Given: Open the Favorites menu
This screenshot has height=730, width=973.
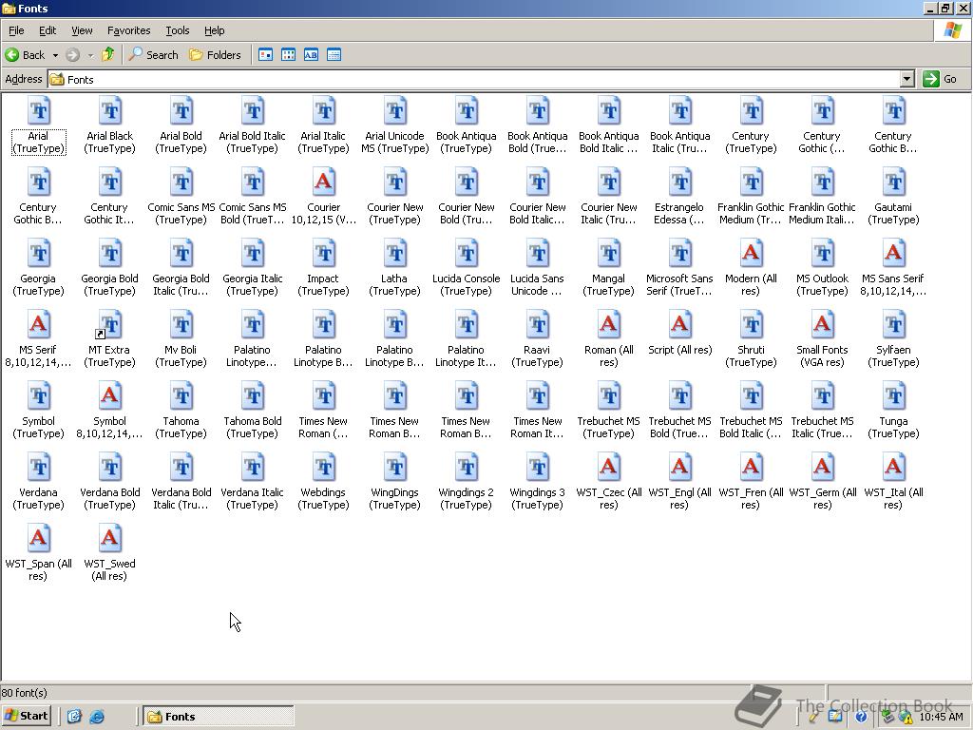Looking at the screenshot, I should click(x=128, y=30).
